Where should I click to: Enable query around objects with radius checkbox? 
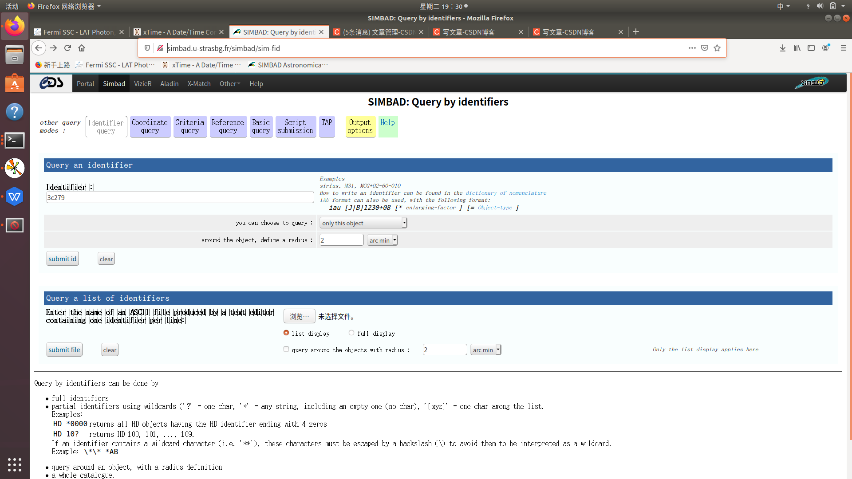[x=286, y=349]
